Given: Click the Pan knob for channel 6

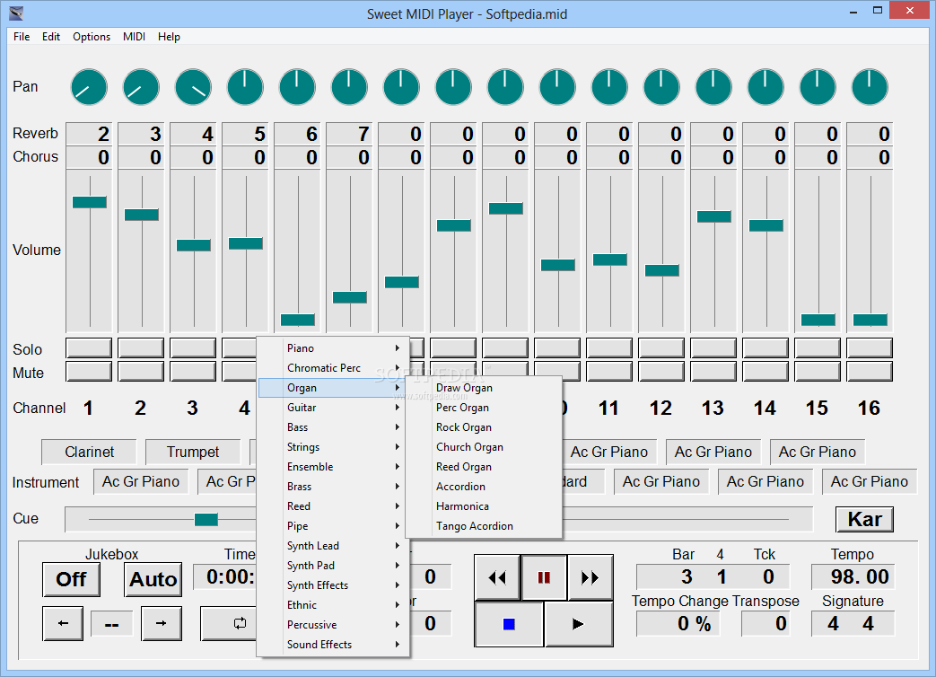Looking at the screenshot, I should point(349,87).
